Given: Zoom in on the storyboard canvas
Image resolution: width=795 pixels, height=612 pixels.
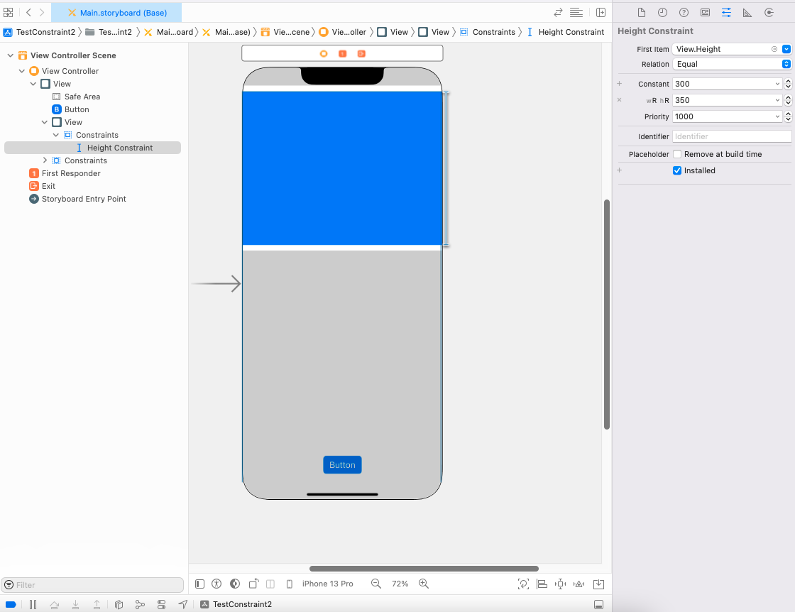Looking at the screenshot, I should pyautogui.click(x=424, y=584).
